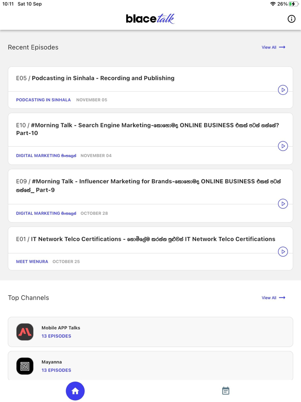Open Mobile APP Talks channel icon
Screen dimensions: 301x402
tap(25, 332)
